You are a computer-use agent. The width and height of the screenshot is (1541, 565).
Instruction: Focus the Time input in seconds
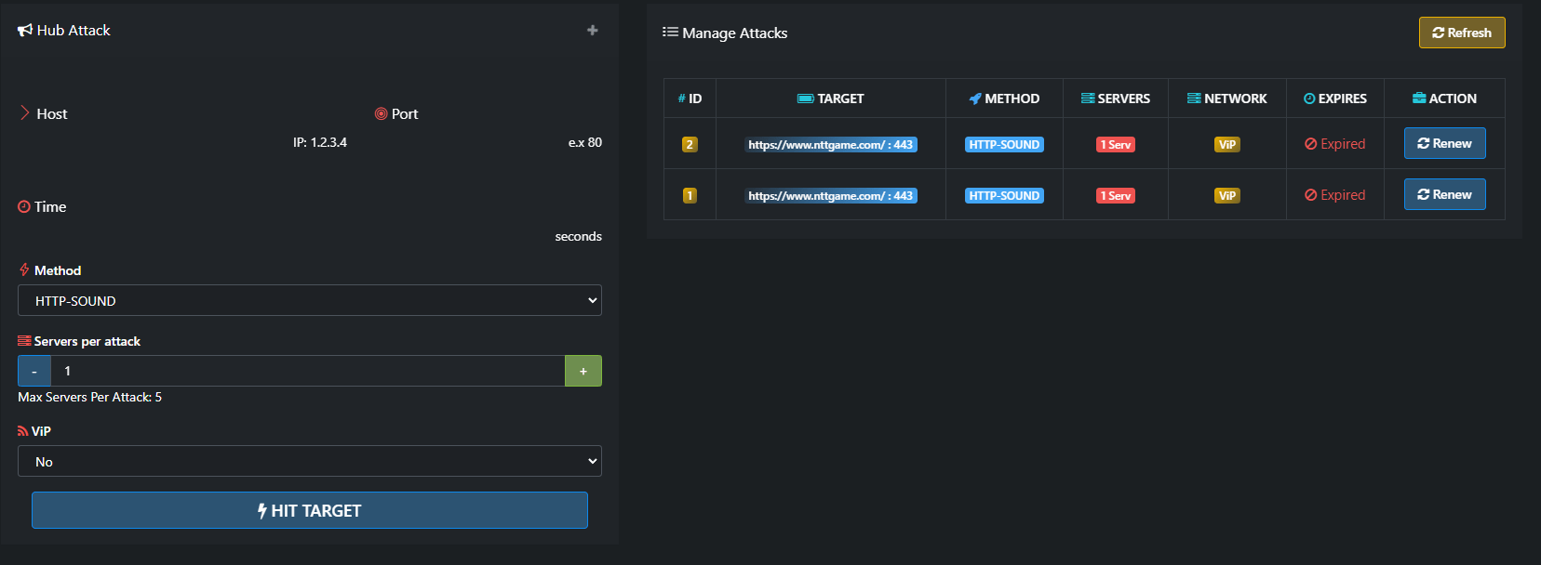(310, 236)
